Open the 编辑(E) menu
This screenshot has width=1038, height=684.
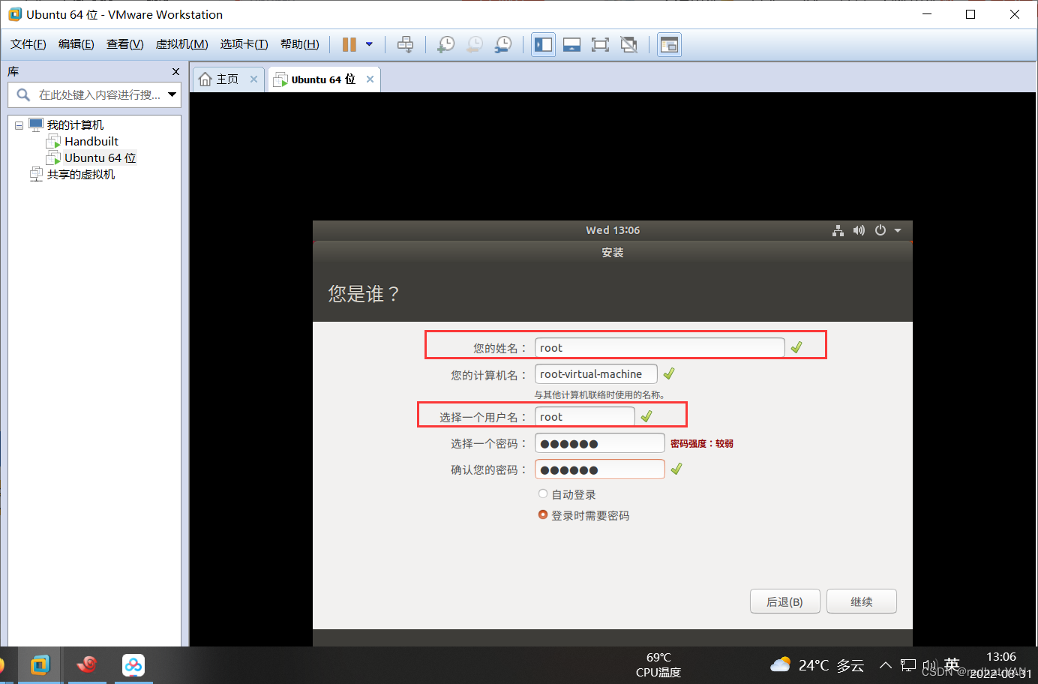76,44
